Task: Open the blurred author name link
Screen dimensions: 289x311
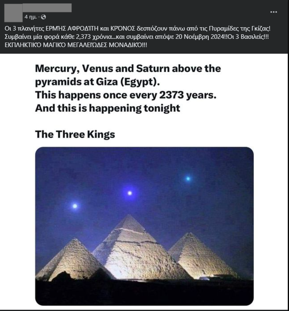Action: [47, 8]
